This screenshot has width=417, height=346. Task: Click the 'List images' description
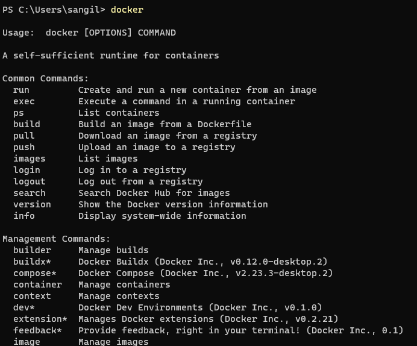(108, 159)
